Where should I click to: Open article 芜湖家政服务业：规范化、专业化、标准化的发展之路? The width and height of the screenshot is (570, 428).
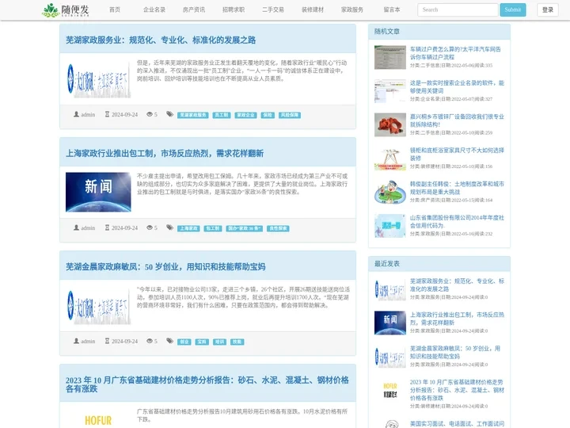pos(161,40)
